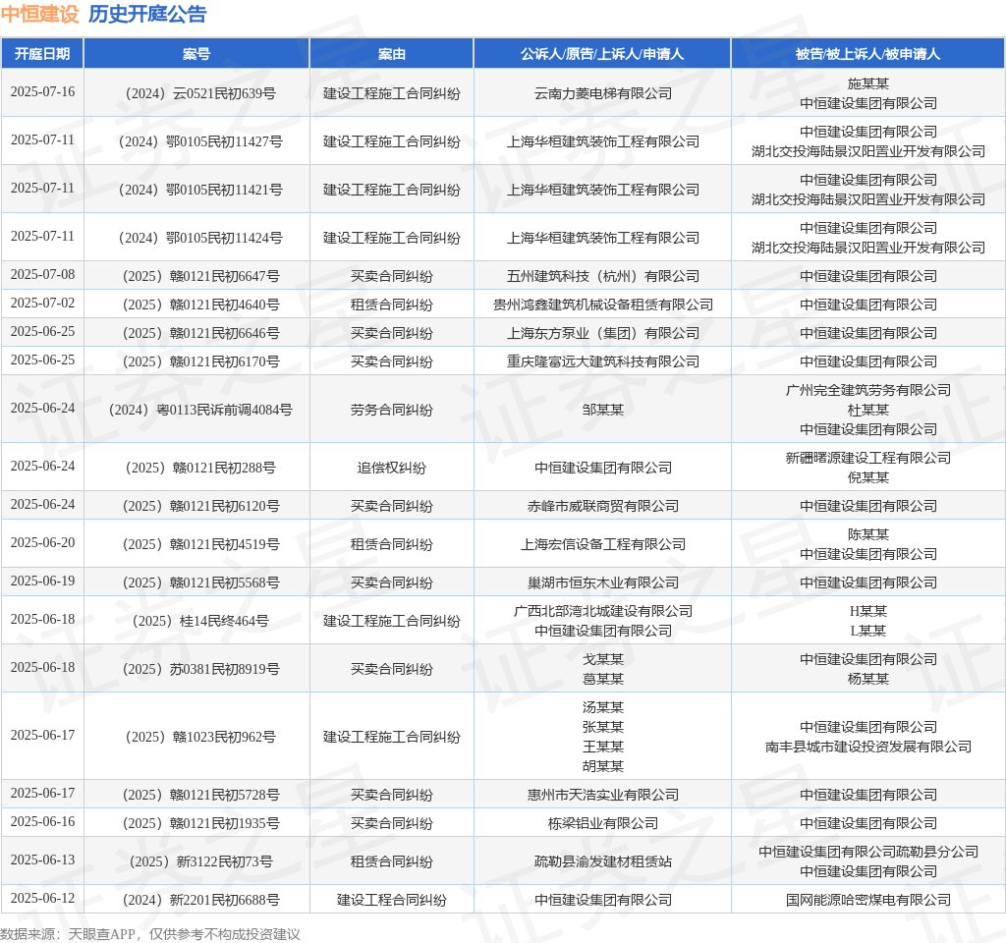Select defendant 南丰县城市建设投资发展有限公司
The image size is (1006, 943).
point(868,747)
